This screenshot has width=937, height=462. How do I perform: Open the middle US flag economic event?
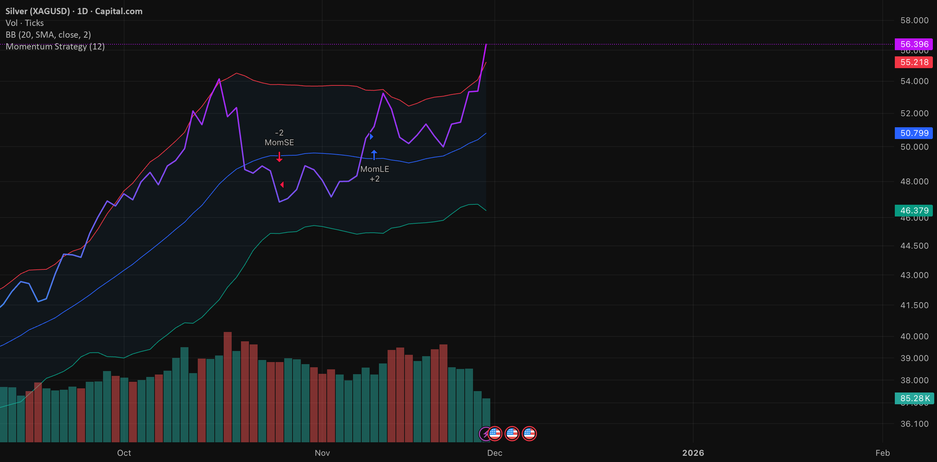point(512,434)
